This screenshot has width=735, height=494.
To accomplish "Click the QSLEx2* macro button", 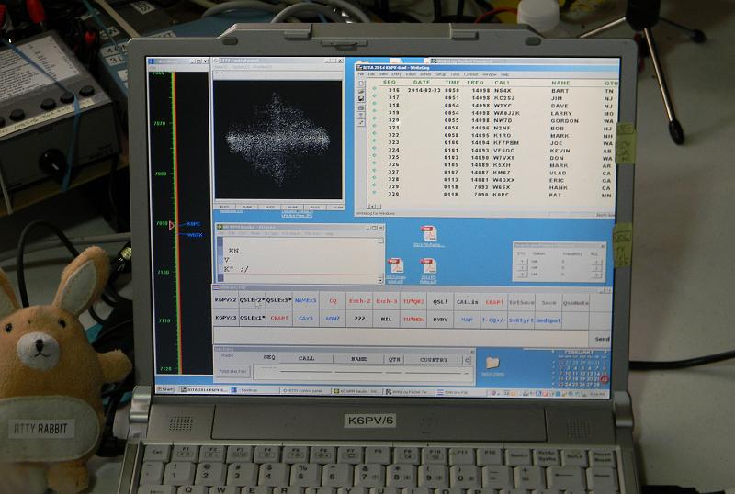I will (x=252, y=300).
